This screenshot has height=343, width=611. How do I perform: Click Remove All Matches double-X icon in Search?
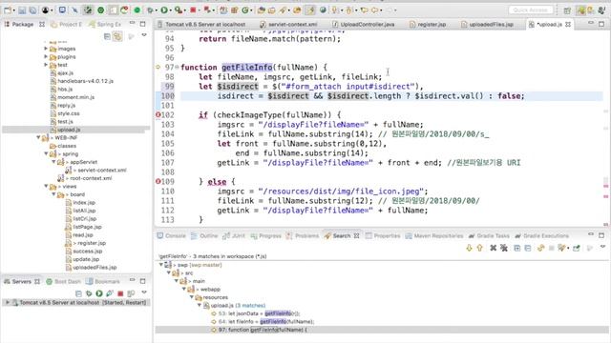504,248
